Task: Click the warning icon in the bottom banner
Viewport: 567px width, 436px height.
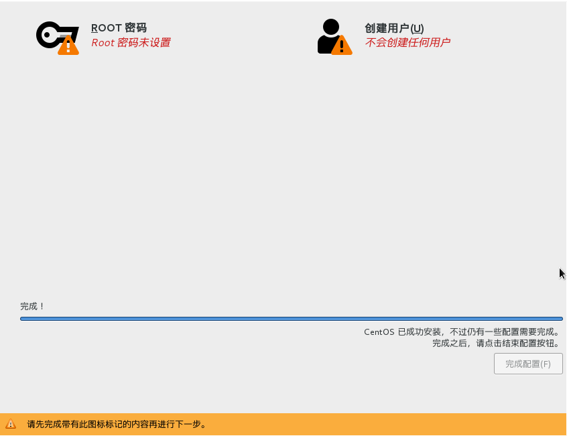Action: (x=11, y=423)
